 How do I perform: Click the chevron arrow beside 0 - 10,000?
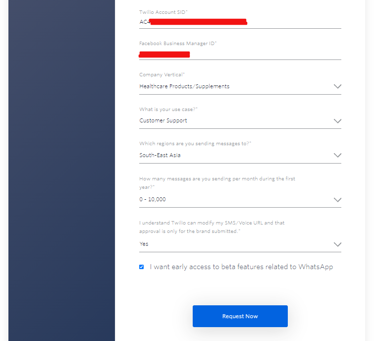pos(337,200)
